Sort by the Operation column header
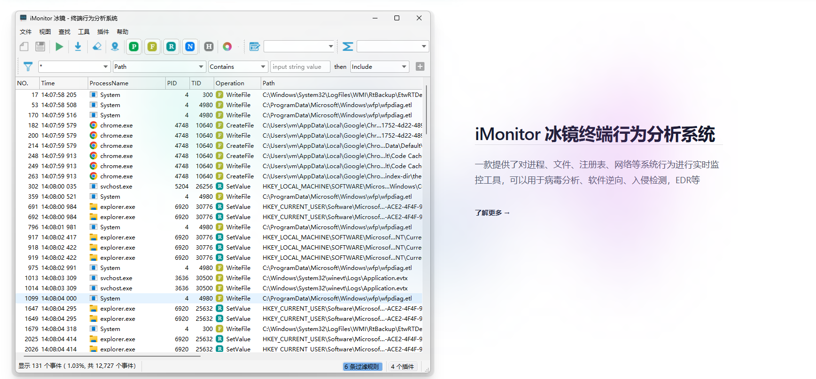Image resolution: width=816 pixels, height=379 pixels. 237,83
